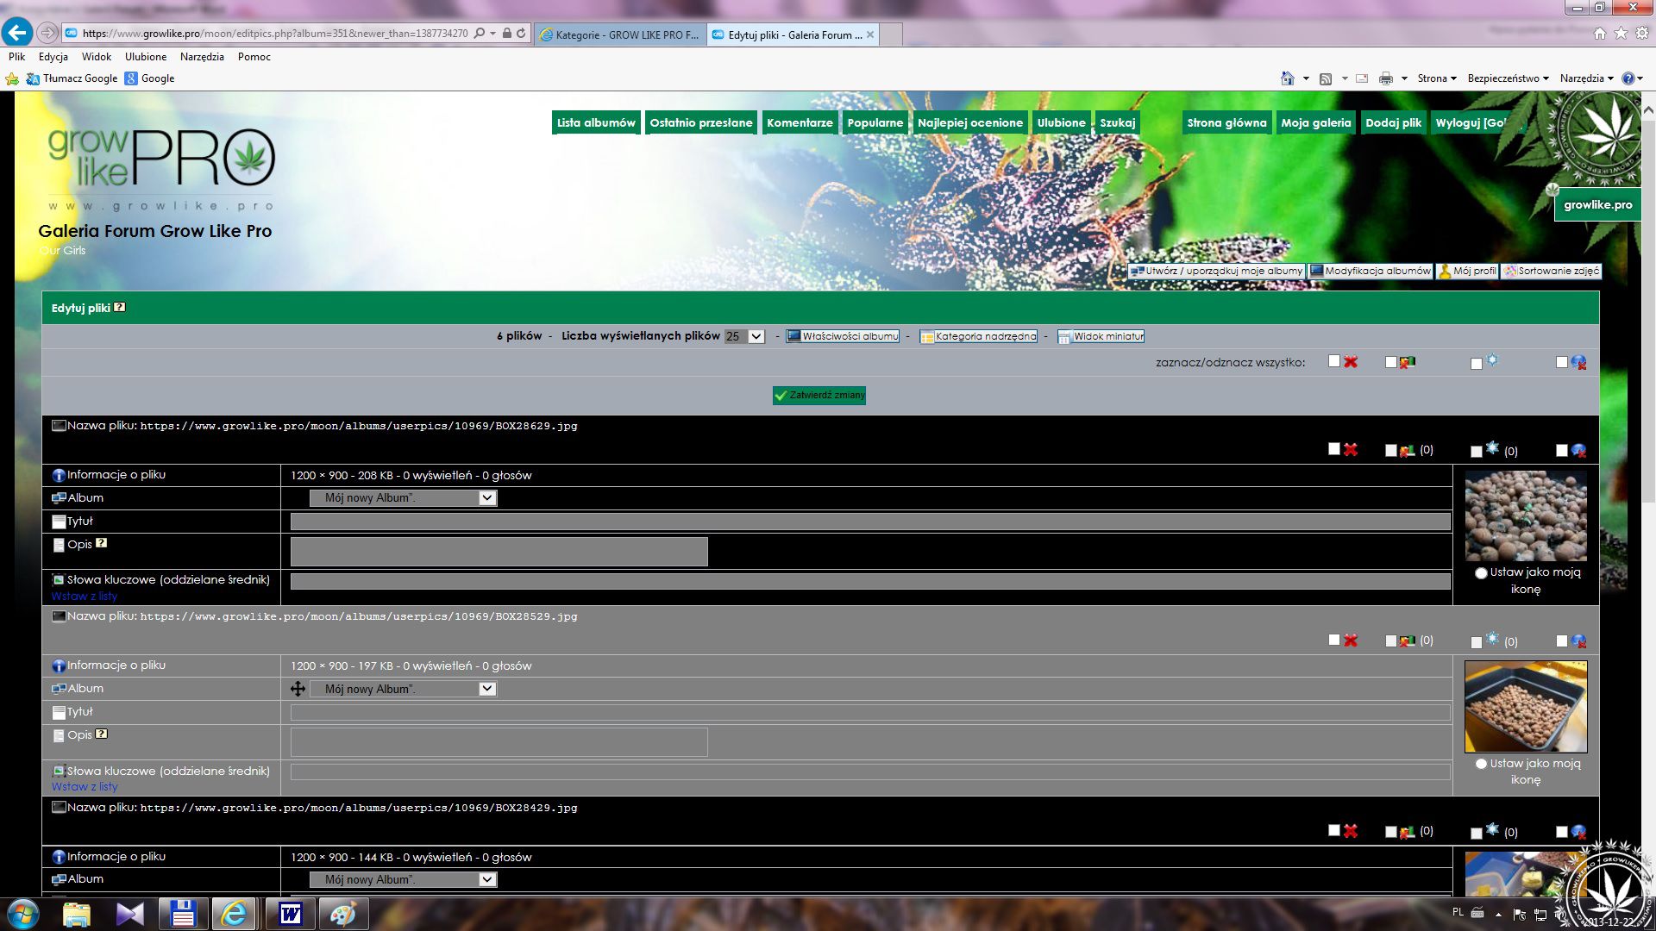Click the info icon beside first Informacje o pliku
Screen dimensions: 1656x931
(59, 475)
